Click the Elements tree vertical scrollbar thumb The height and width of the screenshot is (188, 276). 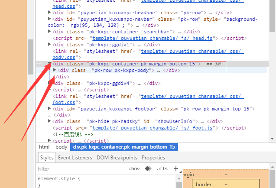pos(272,16)
